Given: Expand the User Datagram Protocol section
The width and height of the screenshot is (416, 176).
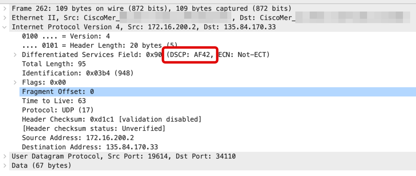Looking at the screenshot, I should point(5,156).
